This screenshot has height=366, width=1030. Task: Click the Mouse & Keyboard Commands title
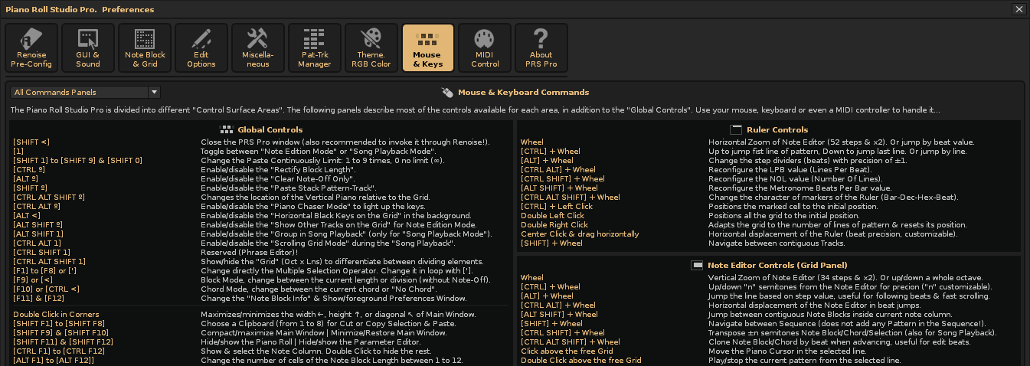click(x=523, y=93)
